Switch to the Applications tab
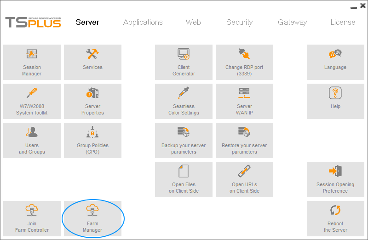Screen dimensions: 368x240 pyautogui.click(x=143, y=22)
